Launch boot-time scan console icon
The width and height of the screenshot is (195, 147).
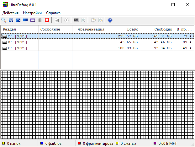click(x=76, y=20)
